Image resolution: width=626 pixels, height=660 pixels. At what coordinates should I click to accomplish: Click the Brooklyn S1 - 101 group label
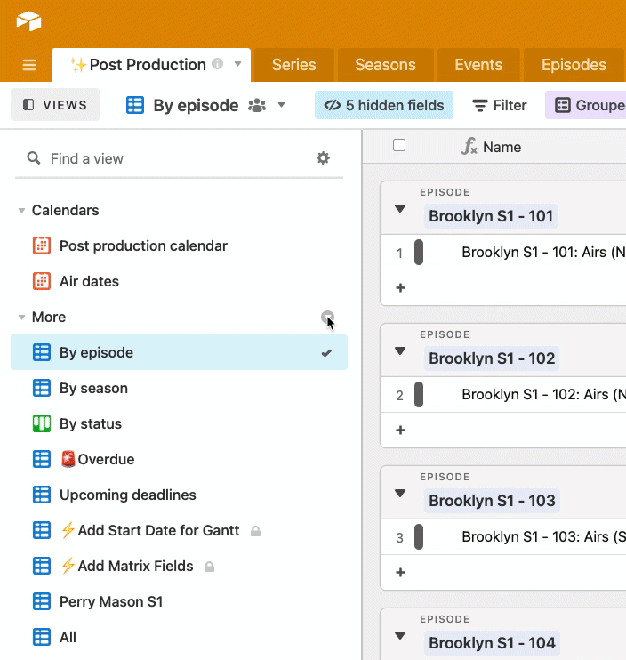[x=491, y=216]
